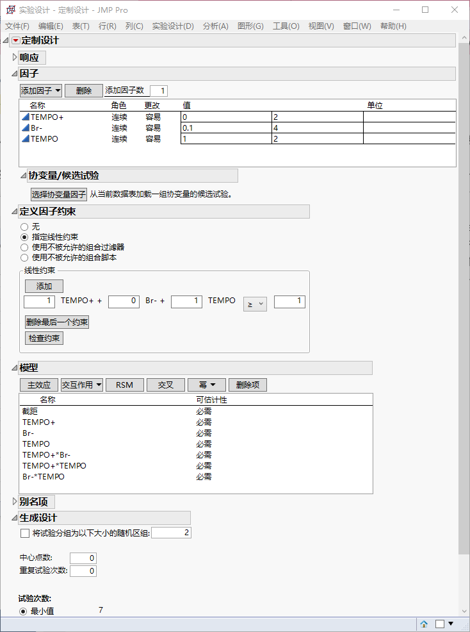The image size is (470, 632).
Task: Open the ≥ inequality operator dropdown
Action: (255, 303)
